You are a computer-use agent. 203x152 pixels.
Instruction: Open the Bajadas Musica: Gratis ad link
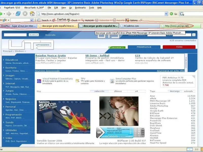(50, 55)
